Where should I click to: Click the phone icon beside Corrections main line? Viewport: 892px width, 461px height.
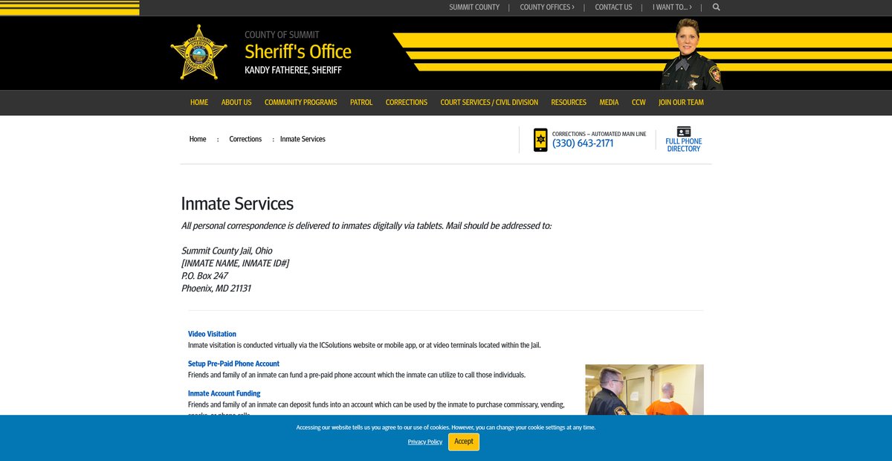point(540,140)
